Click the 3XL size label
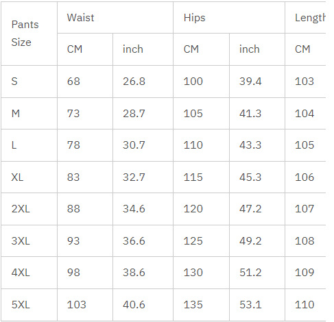The image size is (334, 322). 21,241
